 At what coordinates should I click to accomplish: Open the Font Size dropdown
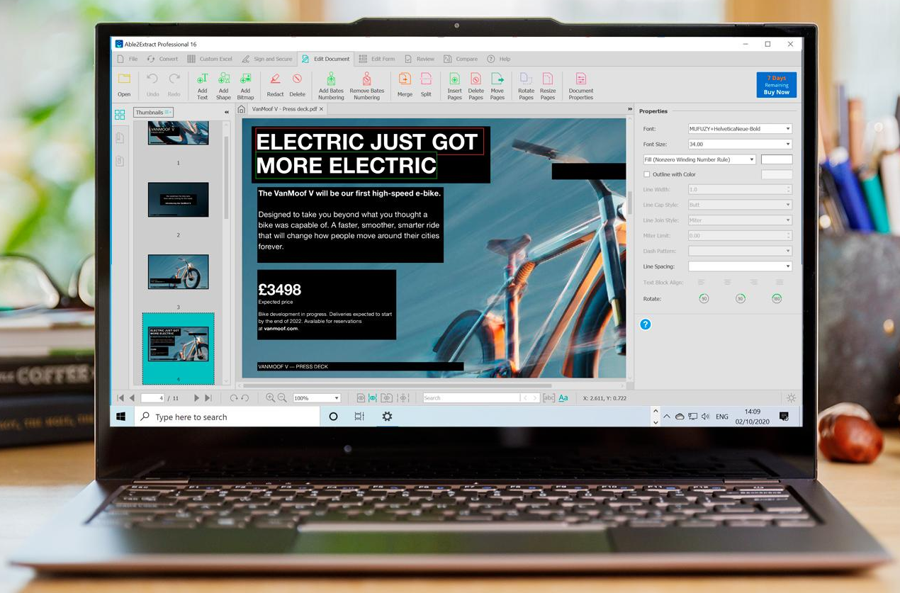click(x=740, y=144)
